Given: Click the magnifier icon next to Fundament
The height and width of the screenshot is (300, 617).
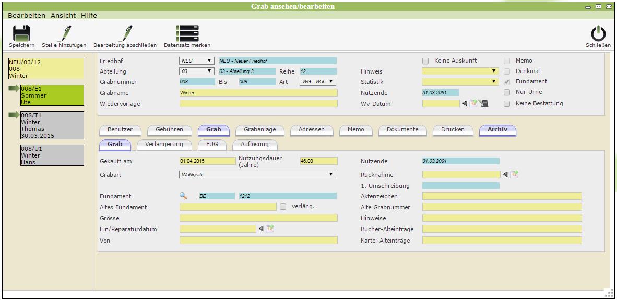Looking at the screenshot, I should [183, 196].
